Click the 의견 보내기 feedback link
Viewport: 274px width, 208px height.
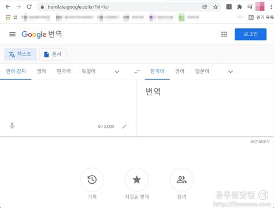click(260, 142)
